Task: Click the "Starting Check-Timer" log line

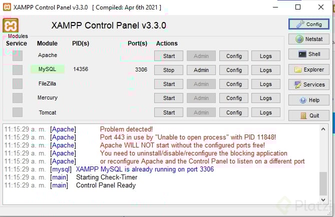Action: [107, 177]
